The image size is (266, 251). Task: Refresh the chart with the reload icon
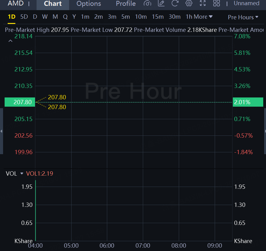(175, 4)
